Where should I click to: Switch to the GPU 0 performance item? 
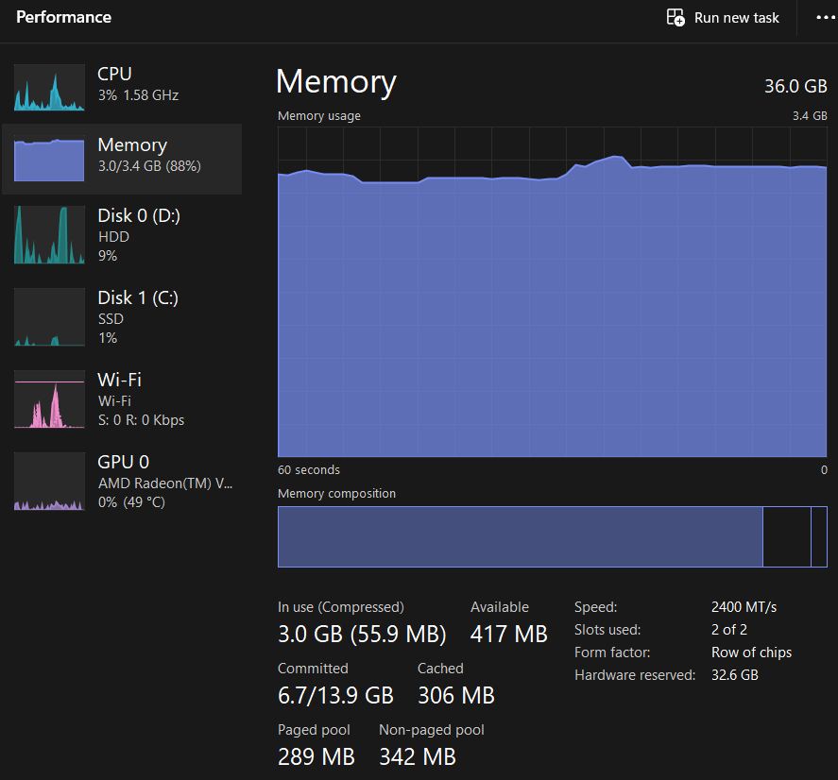pos(122,482)
